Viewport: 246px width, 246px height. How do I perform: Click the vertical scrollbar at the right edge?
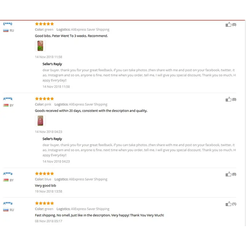(245, 123)
